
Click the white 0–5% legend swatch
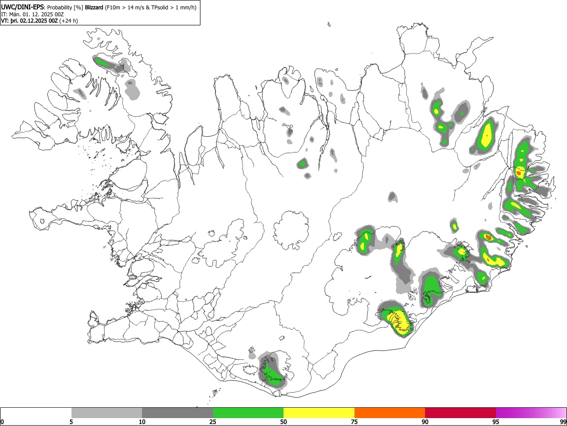36,413
